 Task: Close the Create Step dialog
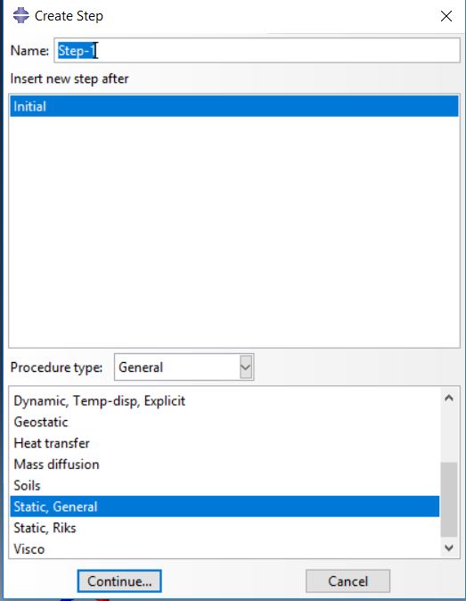446,16
